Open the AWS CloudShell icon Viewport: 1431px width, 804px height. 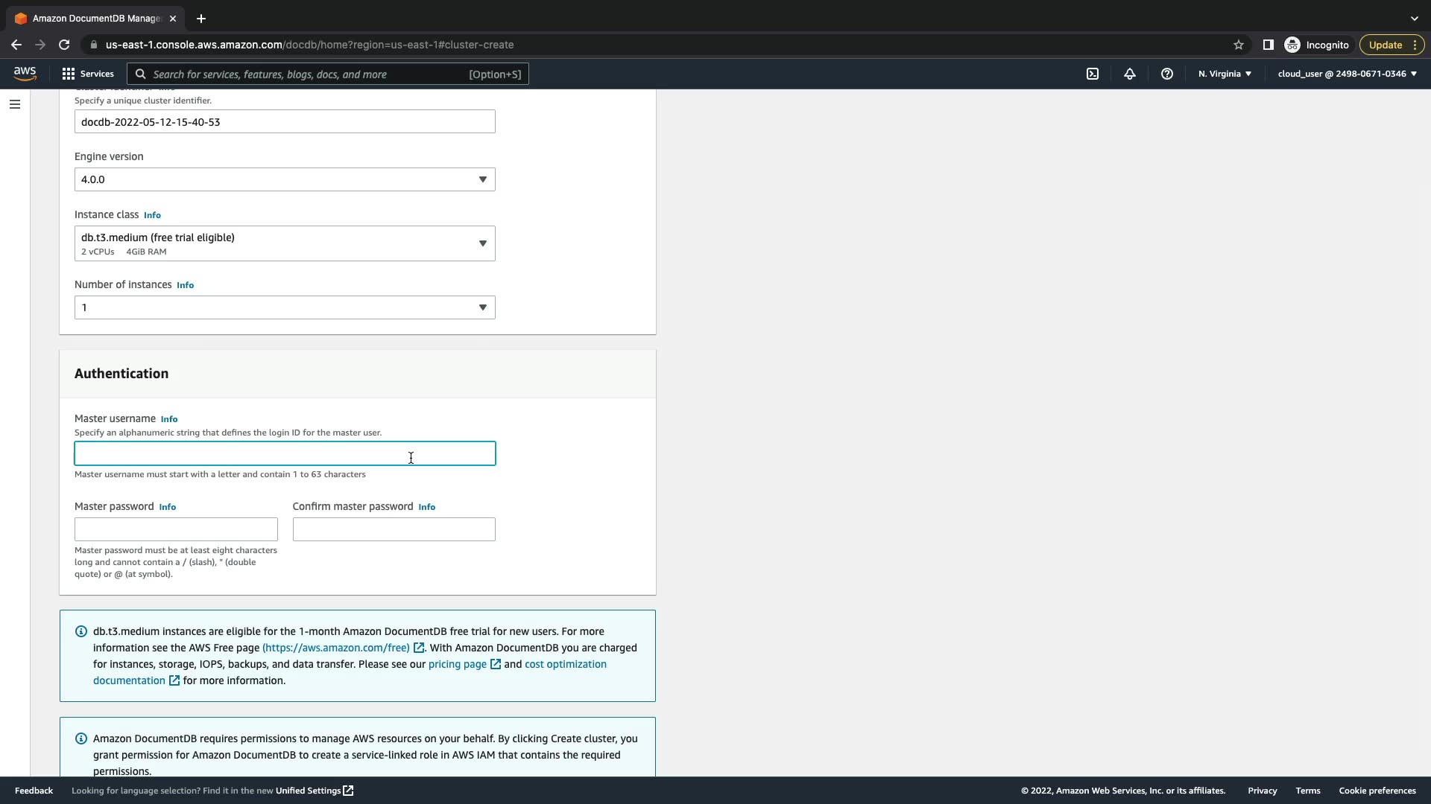coord(1093,74)
